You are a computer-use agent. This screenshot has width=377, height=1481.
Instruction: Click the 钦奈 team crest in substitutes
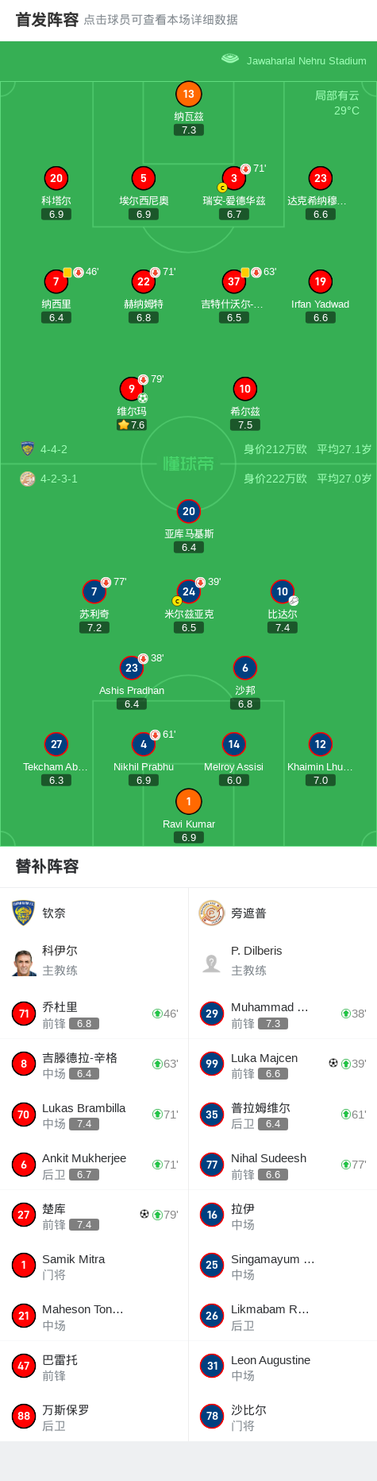click(24, 913)
